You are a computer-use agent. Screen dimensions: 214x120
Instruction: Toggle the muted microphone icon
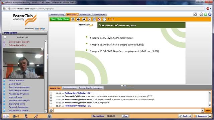coord(36,116)
